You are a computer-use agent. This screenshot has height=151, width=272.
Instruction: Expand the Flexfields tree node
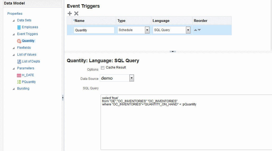click(x=13, y=48)
